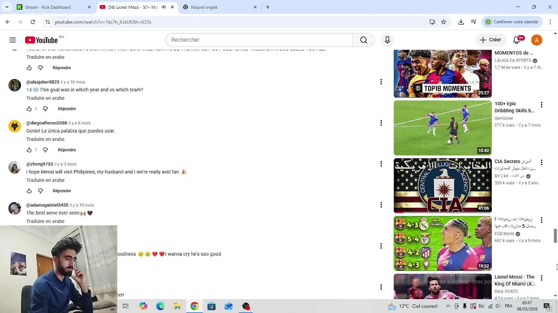The width and height of the screenshot is (558, 313).
Task: Open the @zheng9753 channel link
Action: pyautogui.click(x=40, y=164)
